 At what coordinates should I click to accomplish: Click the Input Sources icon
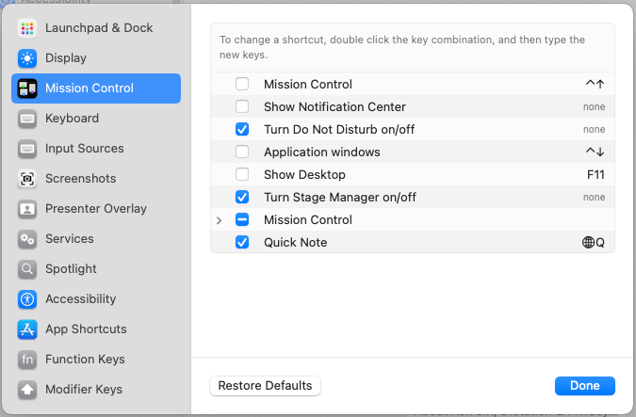[27, 149]
